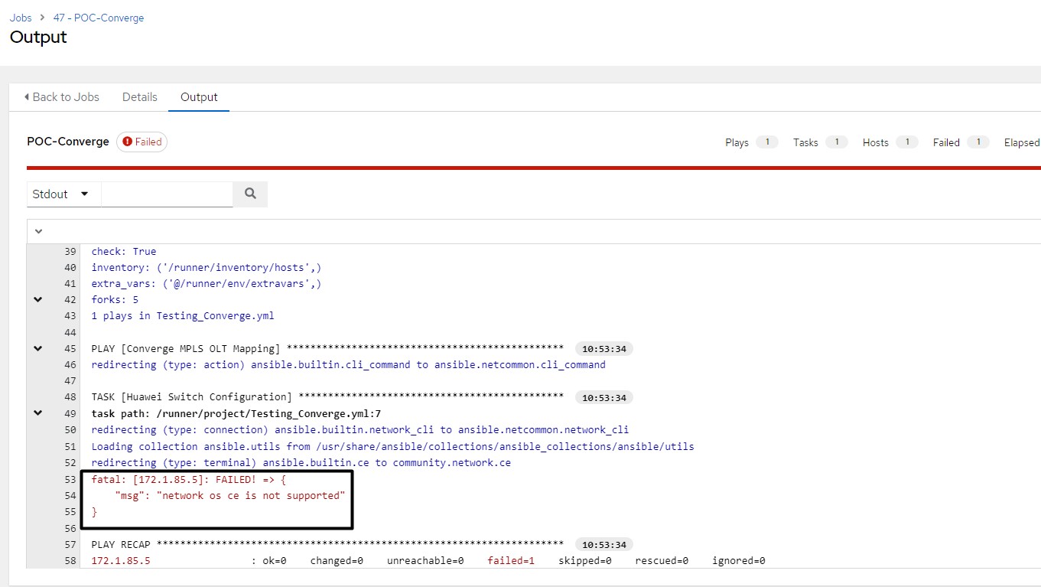
Task: Click the 10:53:34 timestamp on the TASK line
Action: [604, 398]
